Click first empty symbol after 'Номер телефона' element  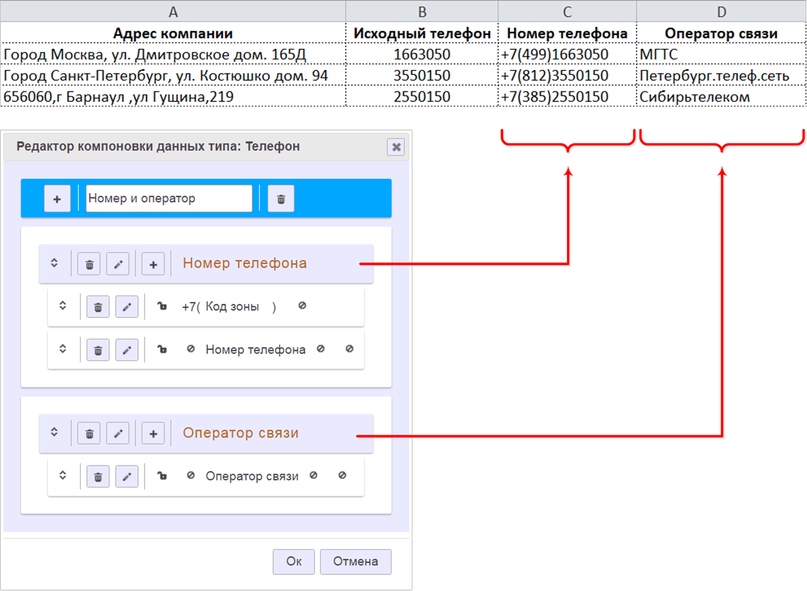click(x=321, y=349)
